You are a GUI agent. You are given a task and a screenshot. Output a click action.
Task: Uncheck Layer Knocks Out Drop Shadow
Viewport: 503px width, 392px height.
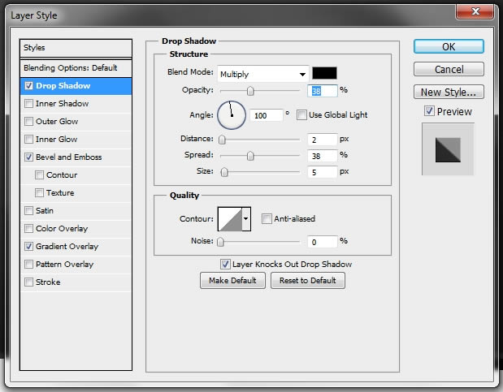(225, 264)
